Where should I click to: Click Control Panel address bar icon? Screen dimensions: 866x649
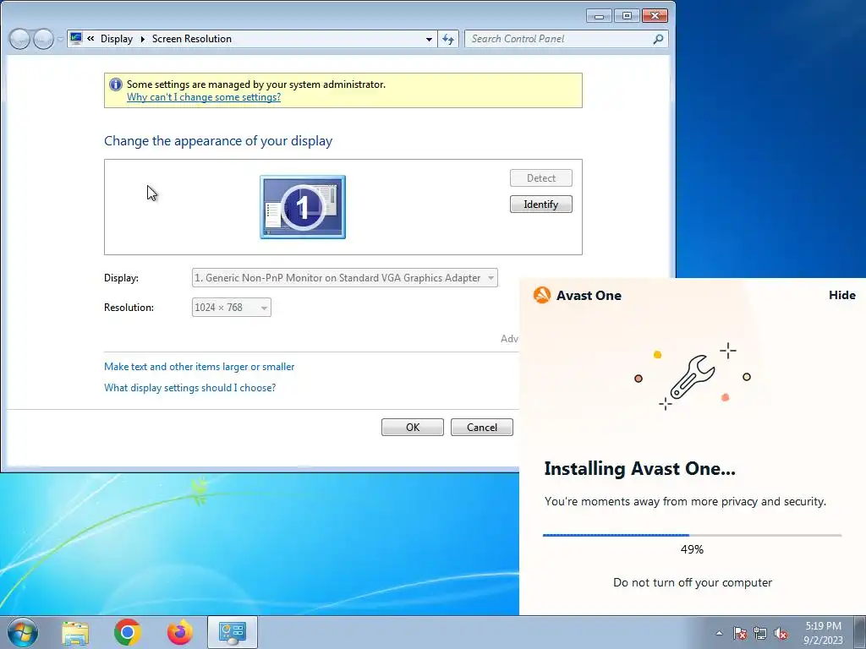click(76, 39)
